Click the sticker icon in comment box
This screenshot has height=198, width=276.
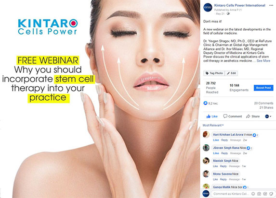point(271,194)
